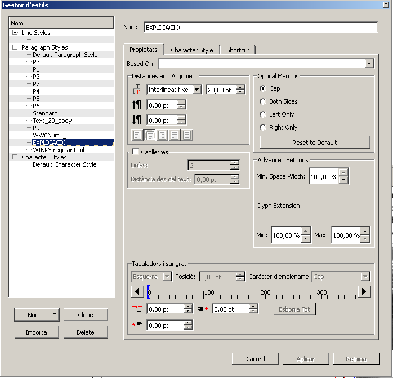Select forced justified alignment button
The width and height of the screenshot is (393, 378).
[x=187, y=135]
